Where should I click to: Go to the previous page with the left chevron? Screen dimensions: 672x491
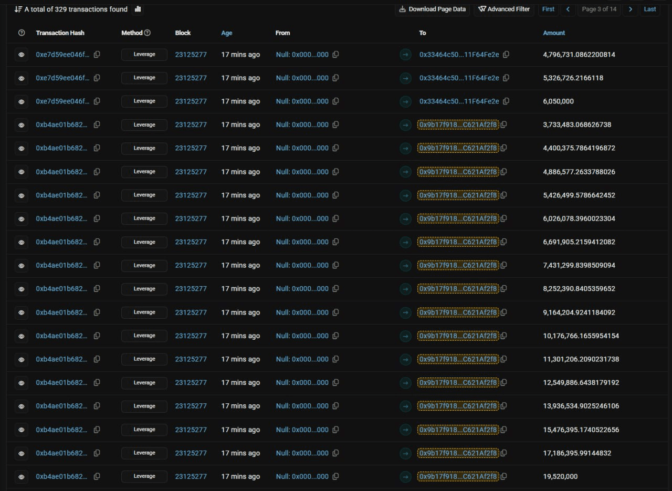568,9
